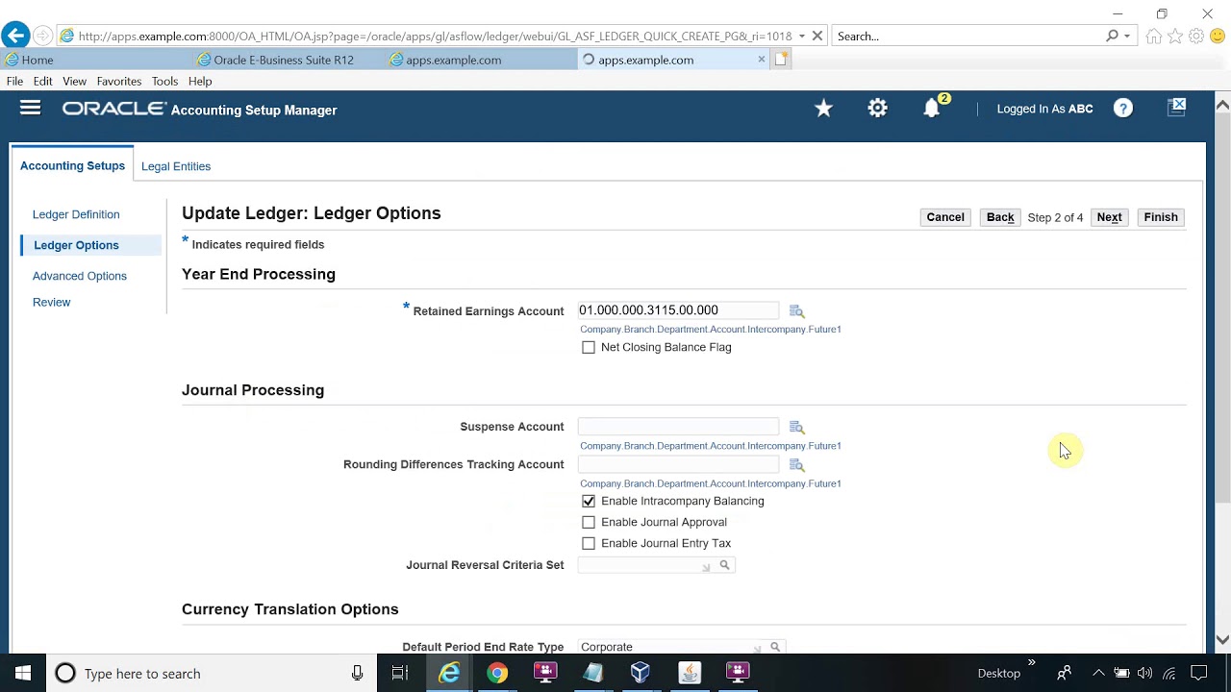Open notifications bell with 2 alerts
The height and width of the screenshot is (692, 1231).
(932, 108)
